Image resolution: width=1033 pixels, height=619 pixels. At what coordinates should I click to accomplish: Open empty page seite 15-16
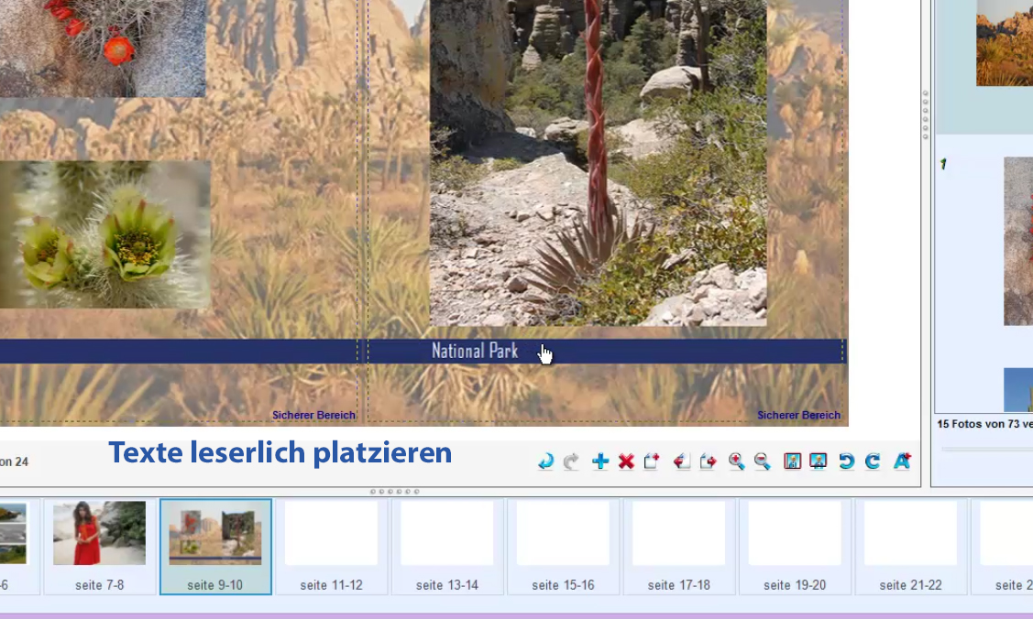pyautogui.click(x=564, y=546)
